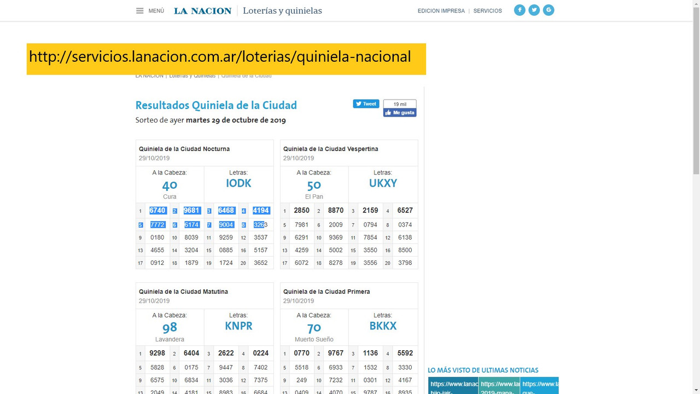
Task: Click number 3798 in Vespertina table
Action: point(405,263)
